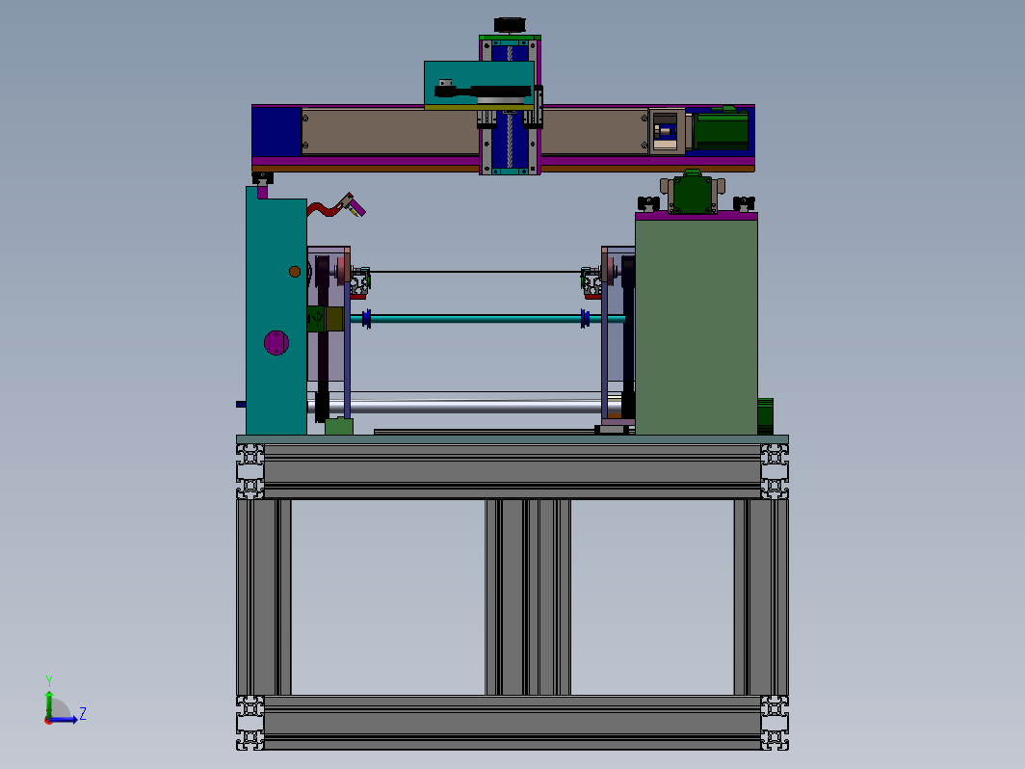Viewport: 1025px width, 769px height.
Task: Select the bottom horizontal extrusion beam of frame
Action: tap(512, 723)
